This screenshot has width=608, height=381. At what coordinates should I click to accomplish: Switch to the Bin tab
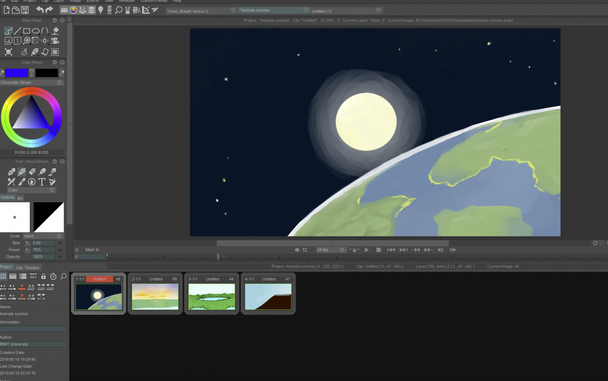(x=20, y=198)
